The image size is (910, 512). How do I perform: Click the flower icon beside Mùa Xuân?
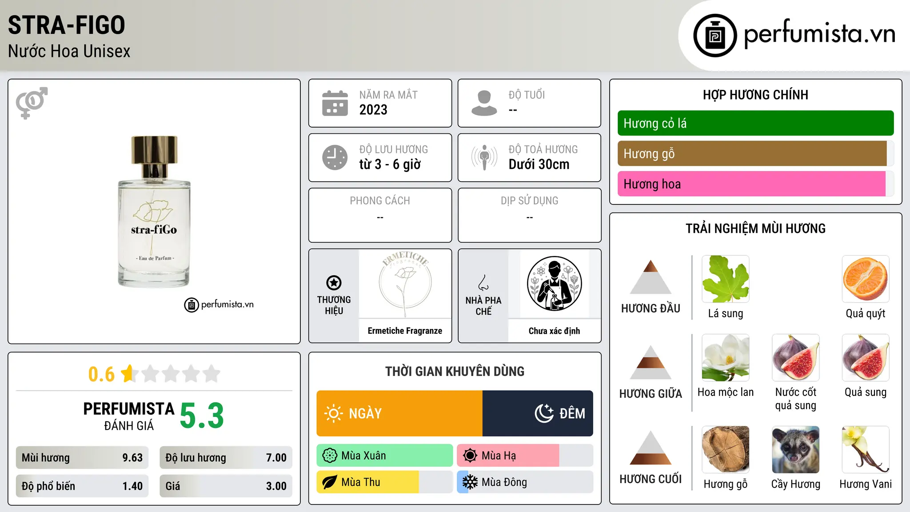330,456
